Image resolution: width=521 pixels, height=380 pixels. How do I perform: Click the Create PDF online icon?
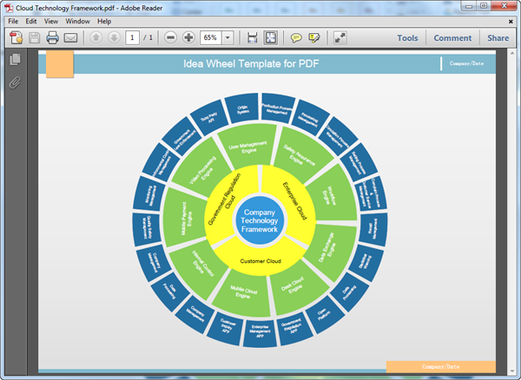(15, 38)
